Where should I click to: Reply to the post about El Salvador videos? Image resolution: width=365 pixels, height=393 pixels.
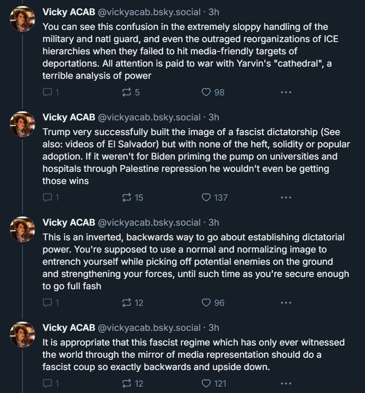[x=47, y=198]
